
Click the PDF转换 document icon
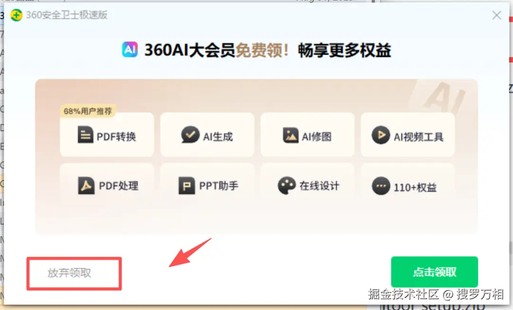pos(85,134)
